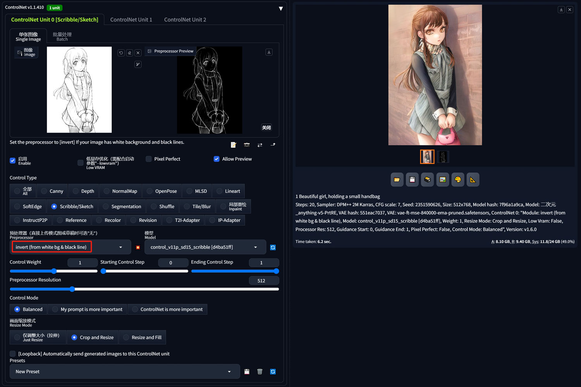Enable the Pixel Perfect checkbox
581x387 pixels.
149,159
